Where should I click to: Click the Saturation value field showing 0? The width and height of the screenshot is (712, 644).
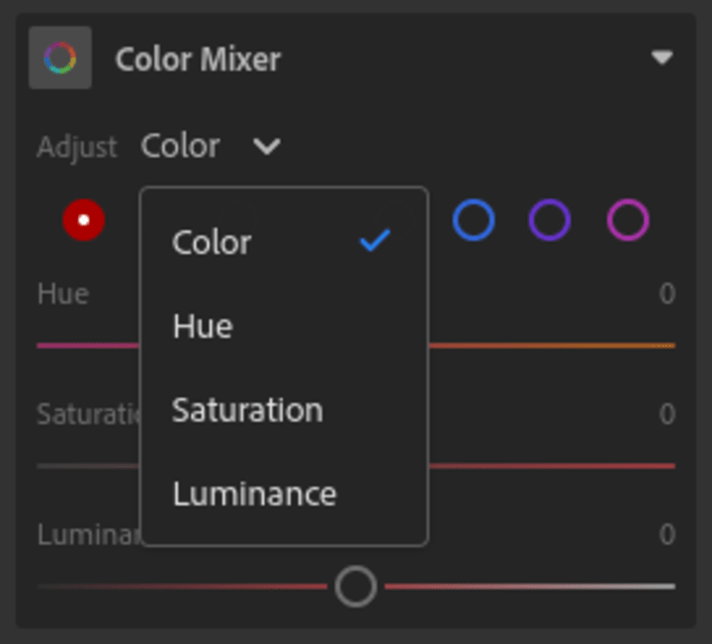(667, 414)
